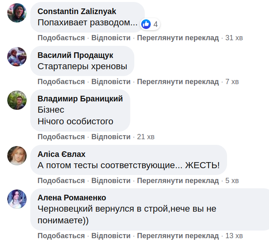Click Аліса Євлах's profile picture
Screen dimensions: 269x241
pyautogui.click(x=17, y=155)
